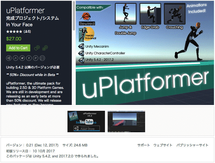The image size is (215, 163).
Task: Click the Crouching preview image
Action: click(175, 14)
